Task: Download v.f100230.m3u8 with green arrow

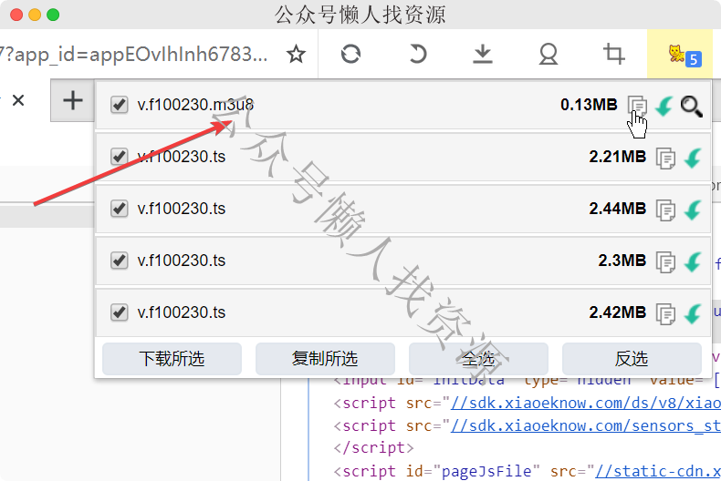Action: 664,106
